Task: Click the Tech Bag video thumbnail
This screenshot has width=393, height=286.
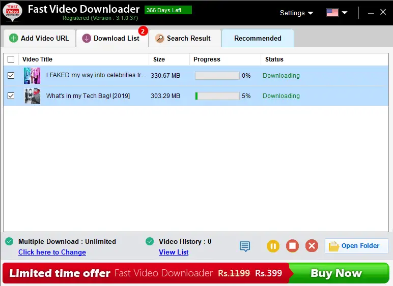Action: [x=32, y=96]
